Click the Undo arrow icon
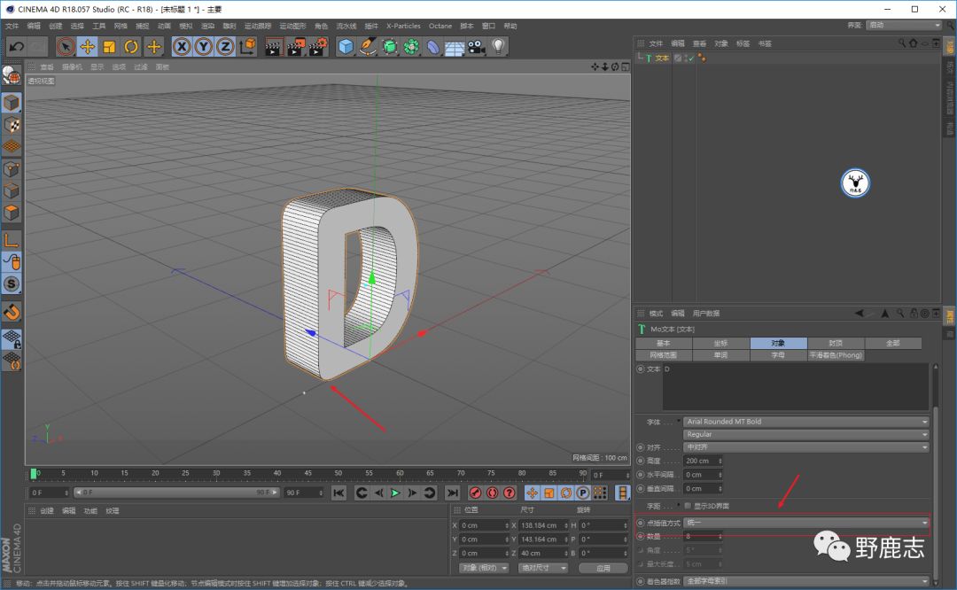The height and width of the screenshot is (590, 957). 17,46
